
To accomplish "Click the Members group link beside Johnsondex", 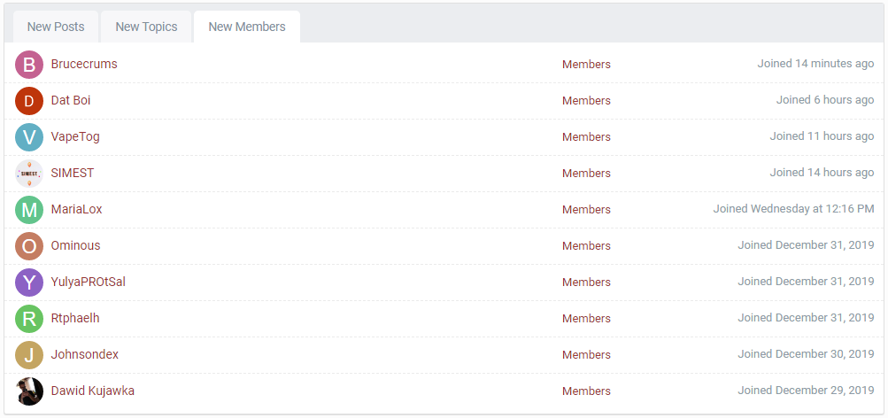I will point(586,354).
